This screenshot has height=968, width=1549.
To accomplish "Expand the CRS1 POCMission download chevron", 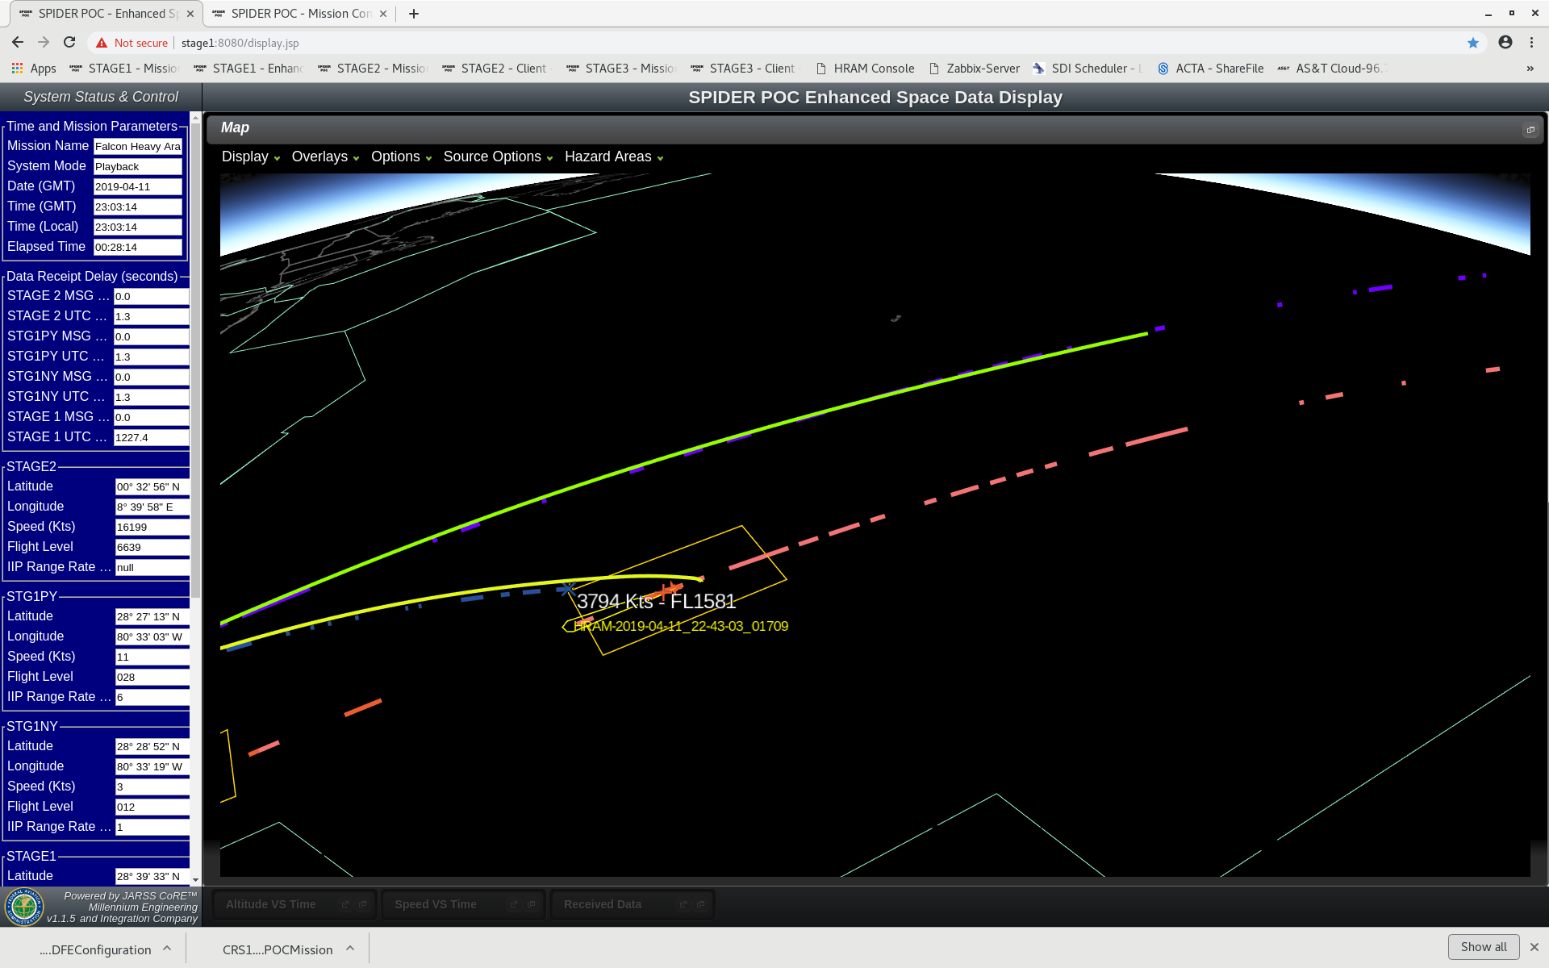I will click(x=350, y=949).
